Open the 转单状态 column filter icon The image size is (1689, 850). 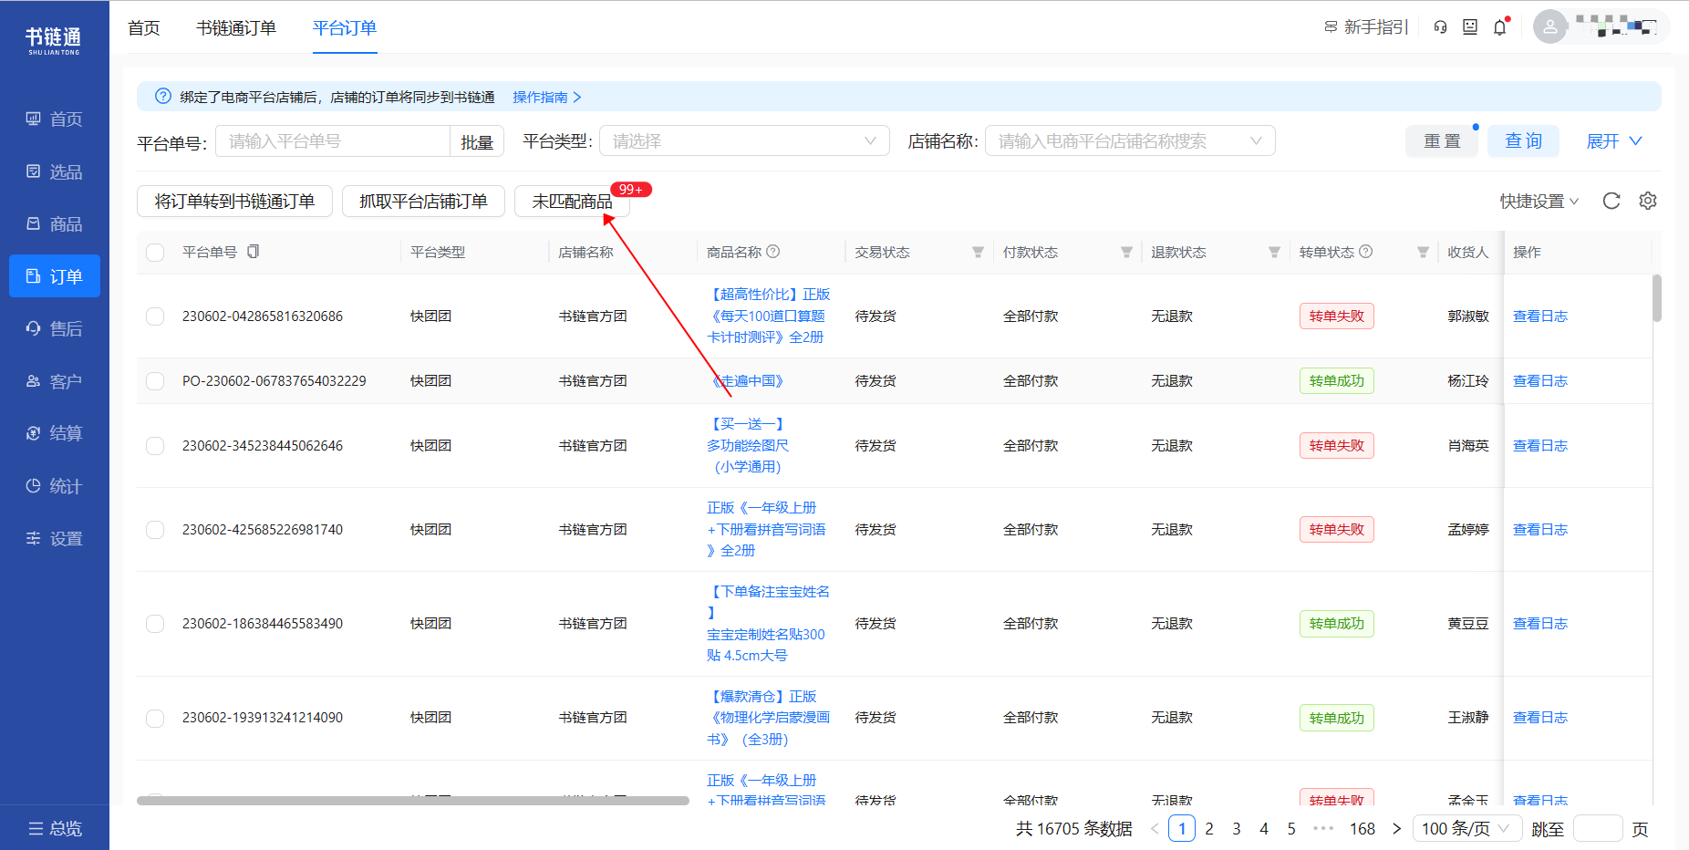tap(1423, 252)
